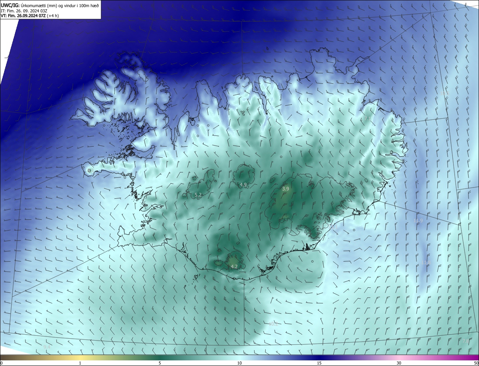This screenshot has width=479, height=366.
Task: Click the 7.1 value in northeast Iceland
Action: point(368,118)
